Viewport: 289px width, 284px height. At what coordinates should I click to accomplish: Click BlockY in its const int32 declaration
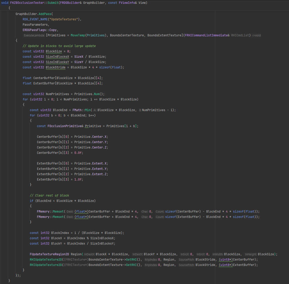pyautogui.click(x=57, y=244)
